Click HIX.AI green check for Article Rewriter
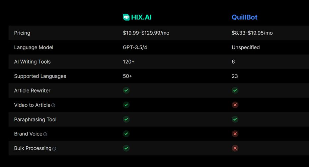The height and width of the screenshot is (167, 309). pyautogui.click(x=126, y=90)
